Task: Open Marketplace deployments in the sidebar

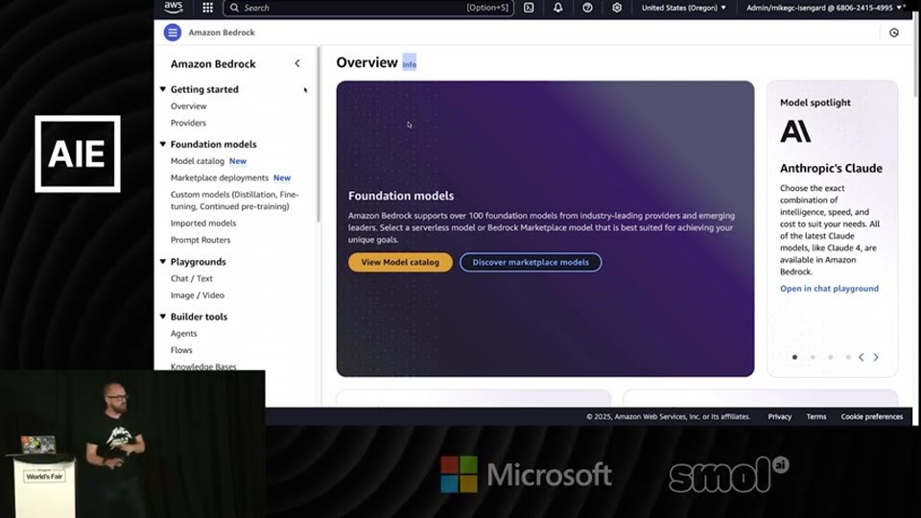Action: pos(219,177)
